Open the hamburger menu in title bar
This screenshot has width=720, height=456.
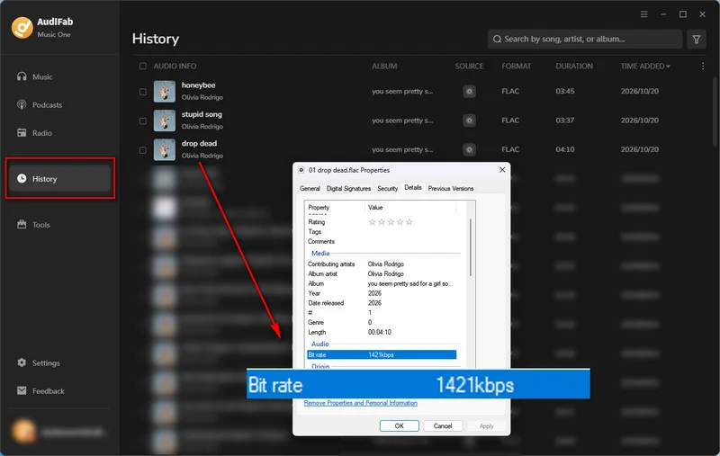(643, 14)
